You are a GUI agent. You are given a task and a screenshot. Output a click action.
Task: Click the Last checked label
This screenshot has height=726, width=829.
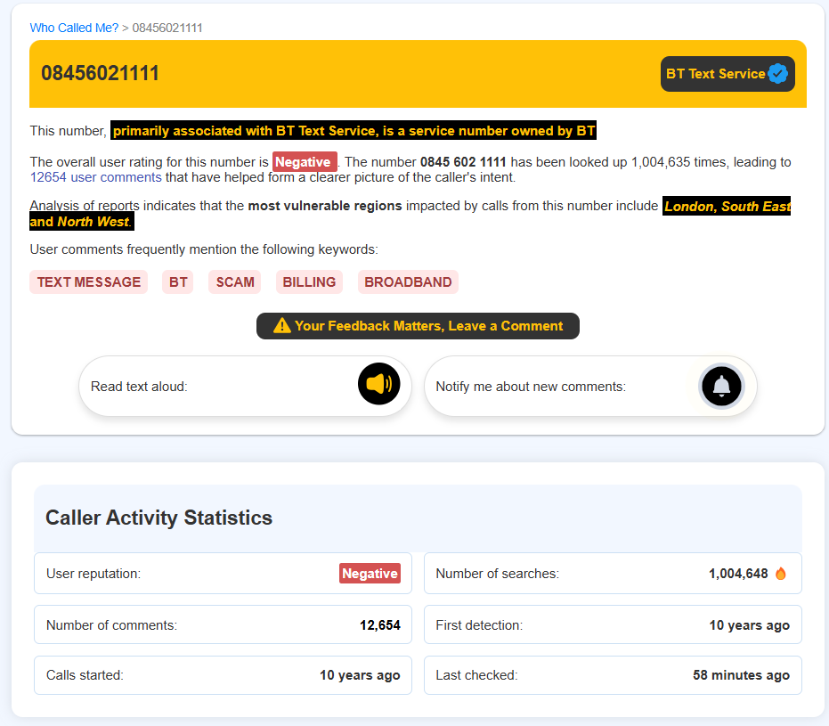click(476, 675)
